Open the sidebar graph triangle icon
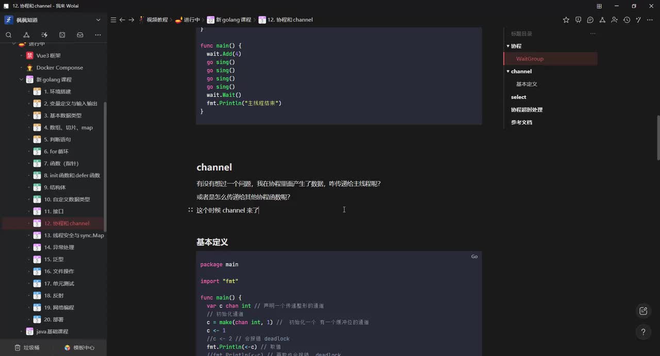Screen dimensions: 660x356 coord(26,35)
